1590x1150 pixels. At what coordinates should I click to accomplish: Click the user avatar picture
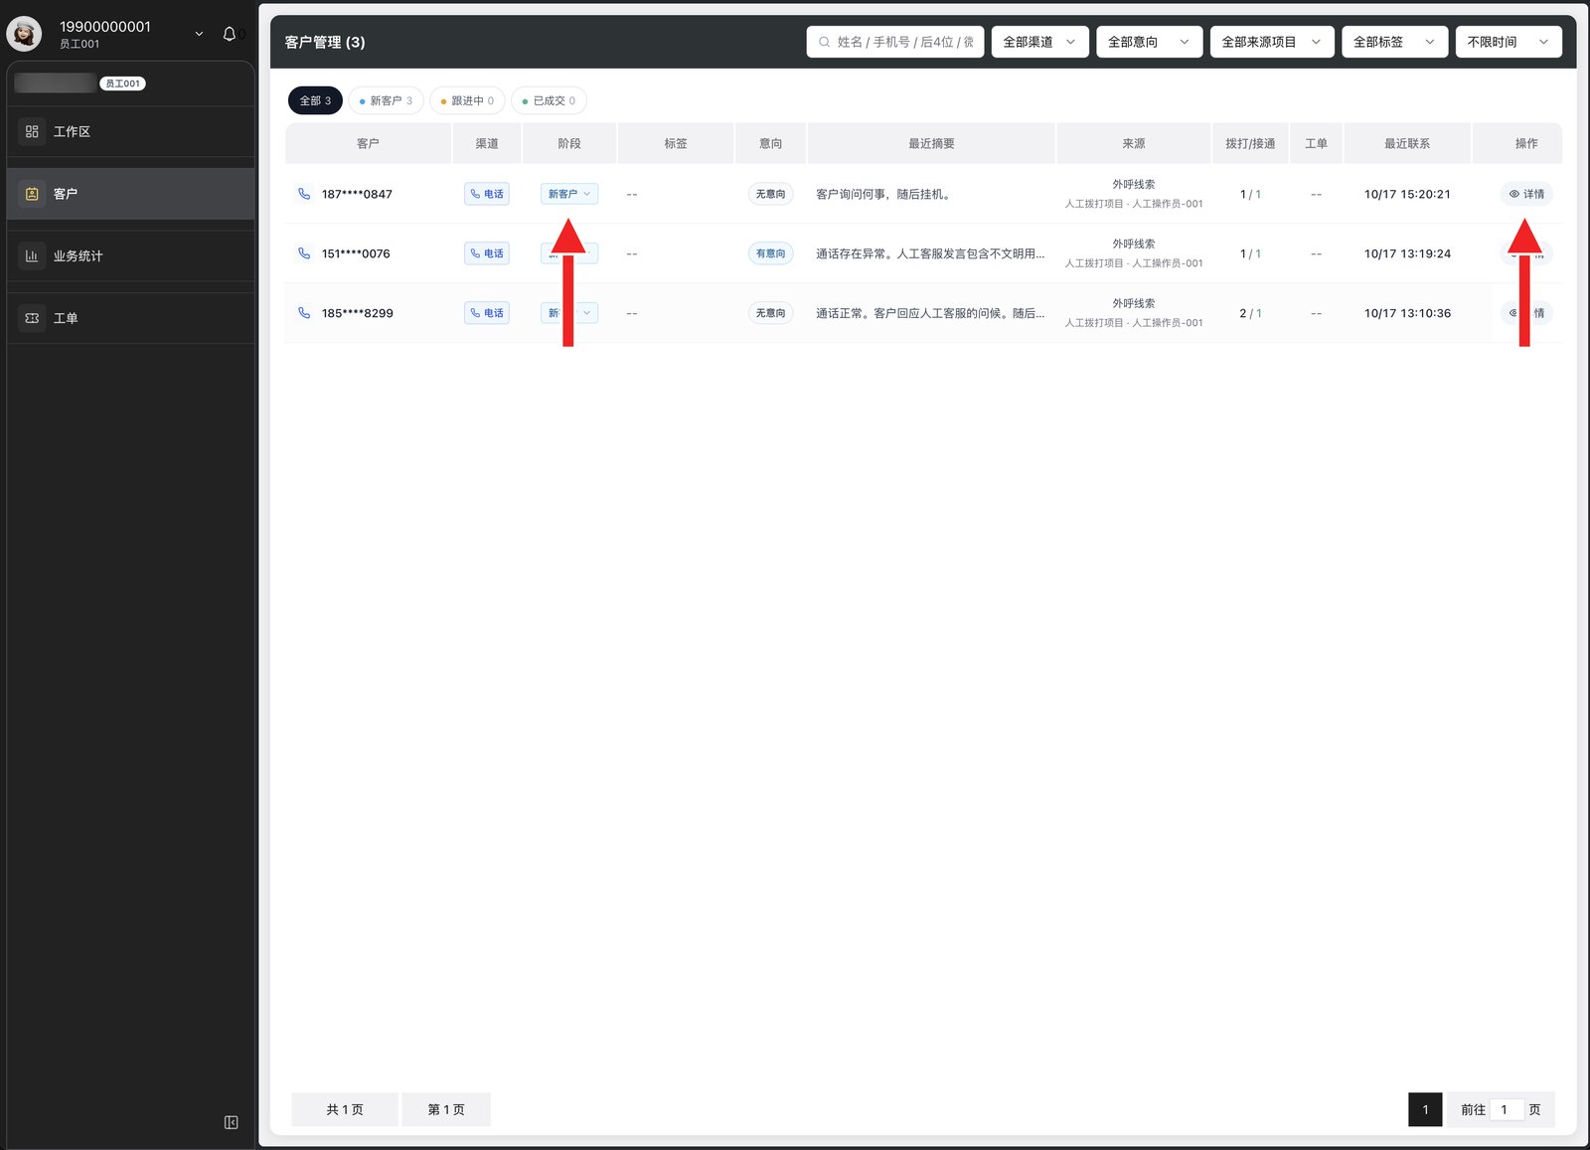pos(24,34)
